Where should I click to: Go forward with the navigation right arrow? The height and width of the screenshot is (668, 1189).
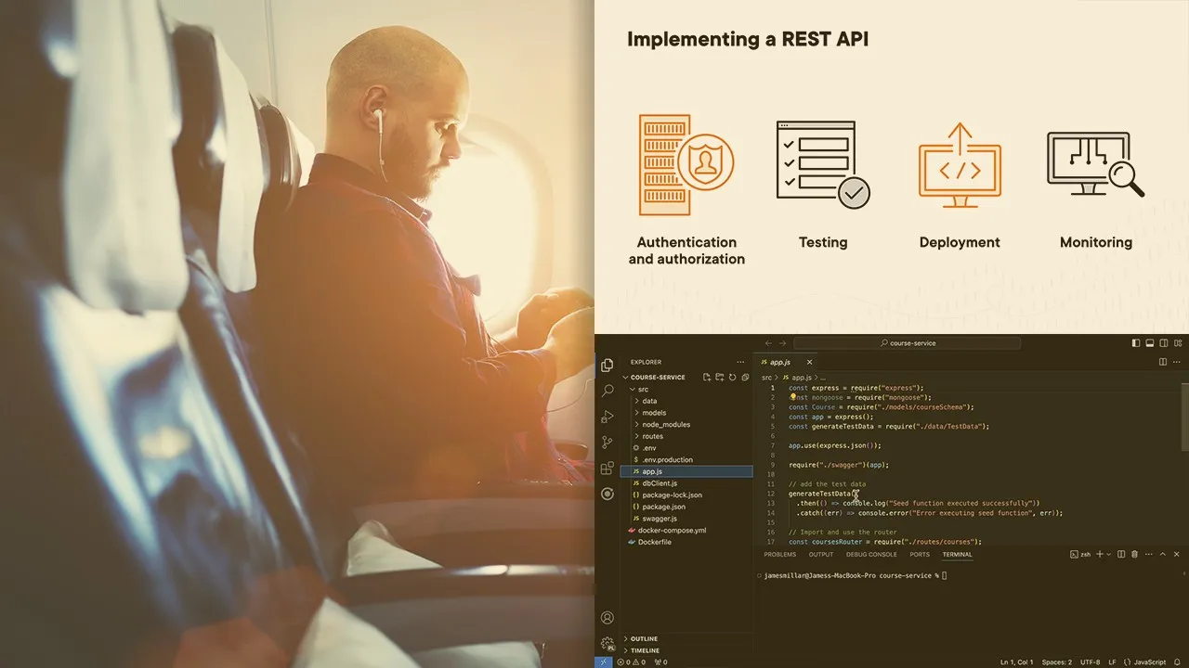click(x=783, y=343)
